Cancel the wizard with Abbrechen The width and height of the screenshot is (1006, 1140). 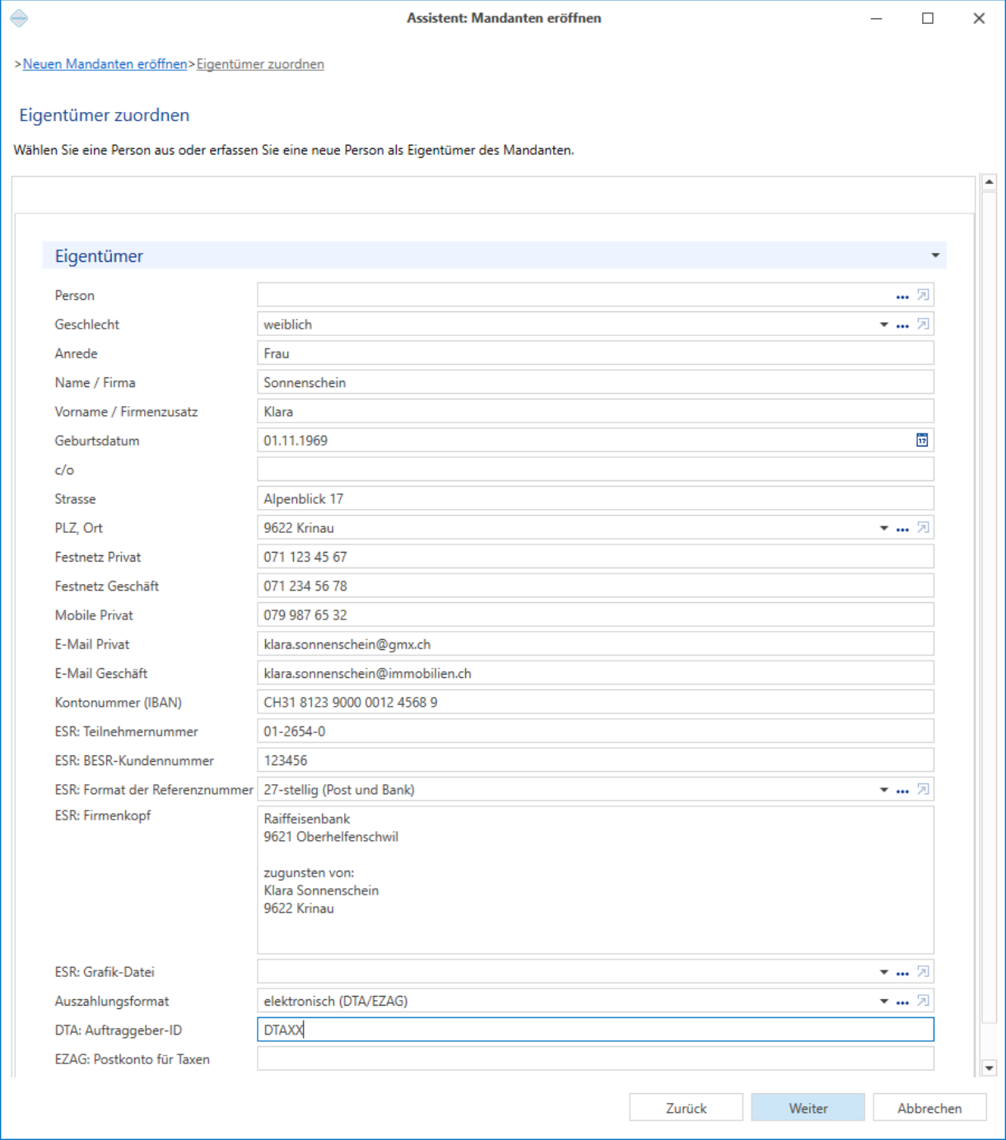pyautogui.click(x=929, y=1108)
